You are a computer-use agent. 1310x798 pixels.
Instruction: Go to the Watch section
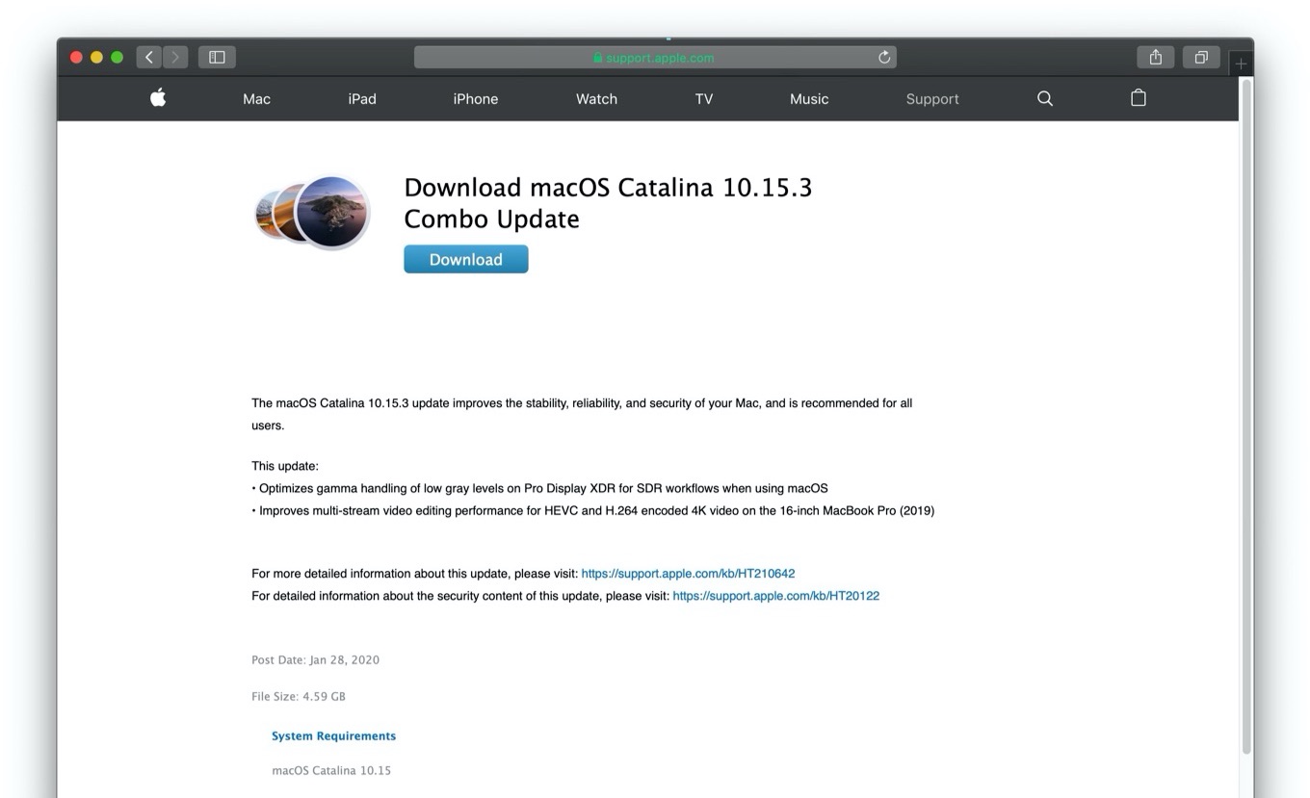click(x=596, y=99)
